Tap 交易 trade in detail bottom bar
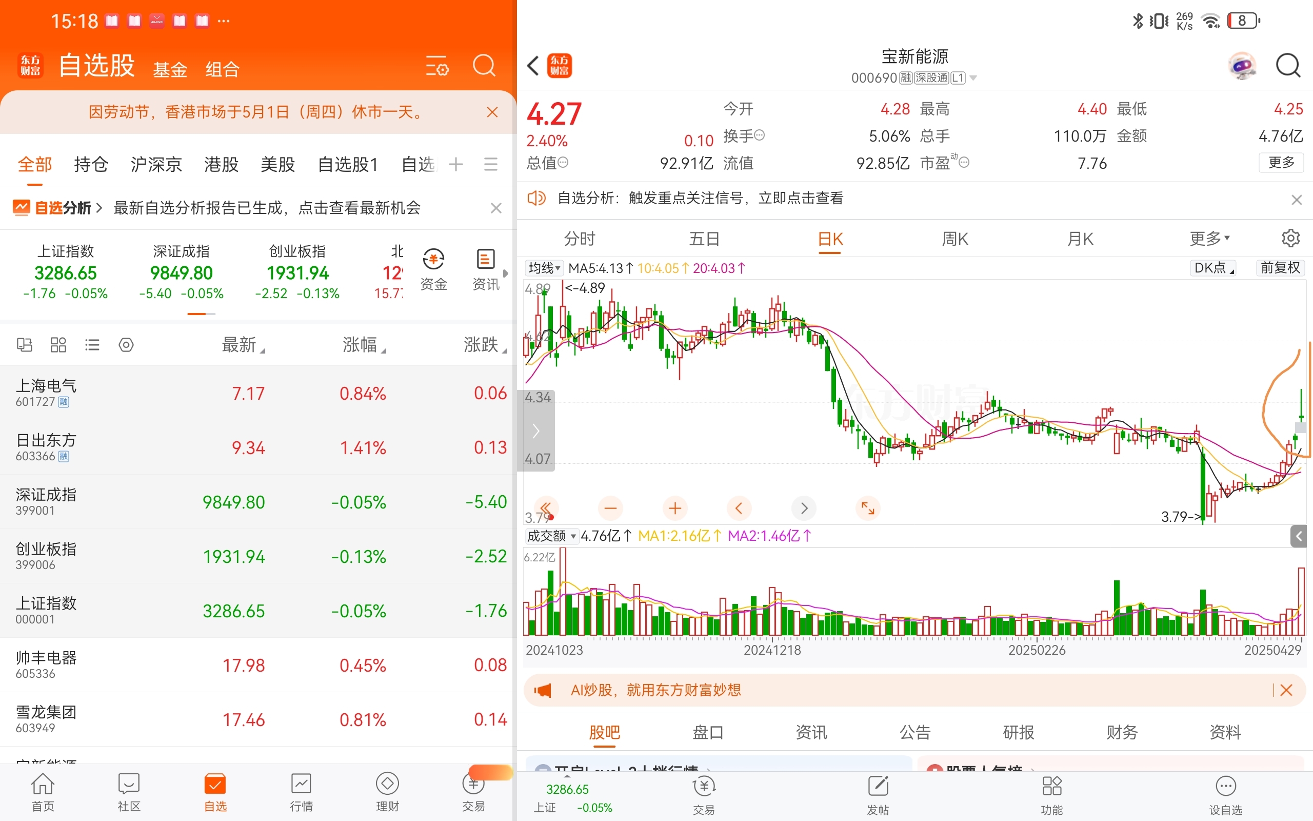Image resolution: width=1313 pixels, height=821 pixels. click(x=704, y=795)
